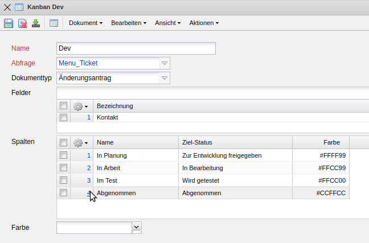The width and height of the screenshot is (369, 243).
Task: Close the Kanban Dev tab with X
Action: [x=7, y=7]
